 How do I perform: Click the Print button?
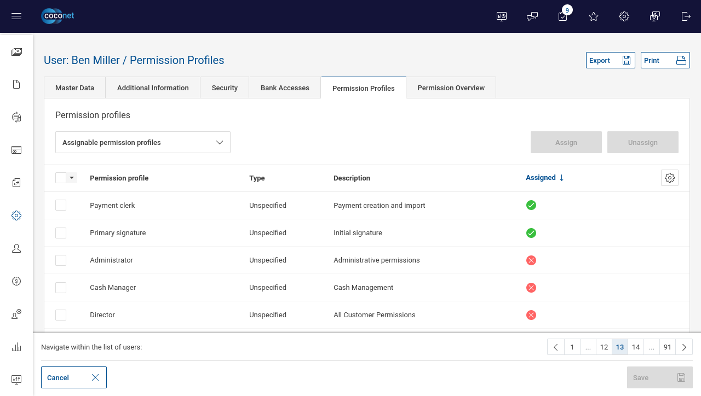(x=665, y=60)
